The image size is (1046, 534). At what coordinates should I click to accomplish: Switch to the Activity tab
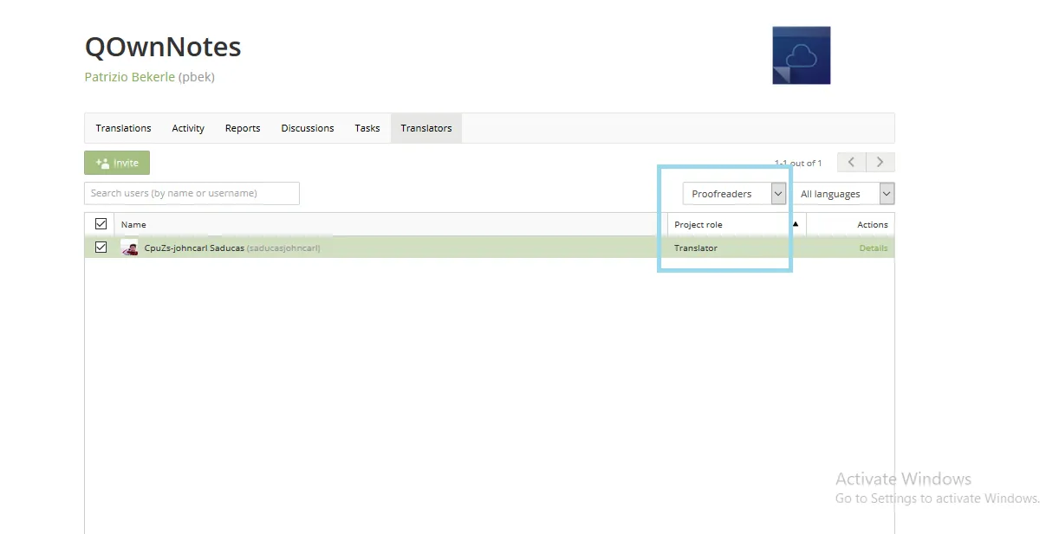188,128
